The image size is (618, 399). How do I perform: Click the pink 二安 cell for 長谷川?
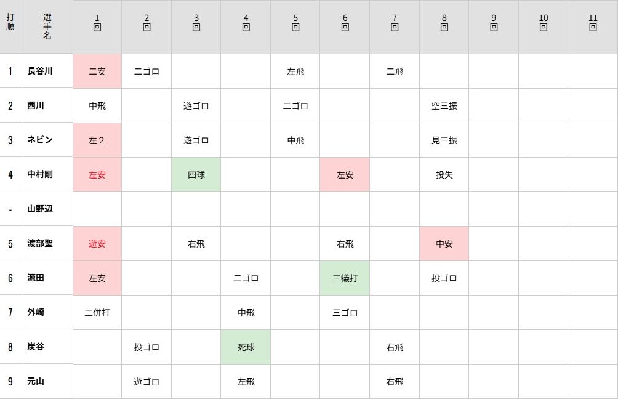click(x=97, y=71)
